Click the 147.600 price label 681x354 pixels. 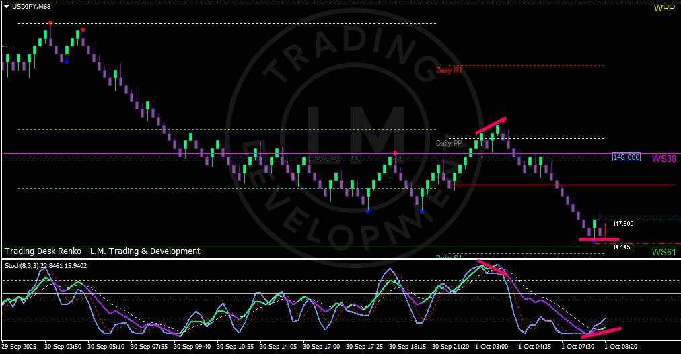click(623, 224)
